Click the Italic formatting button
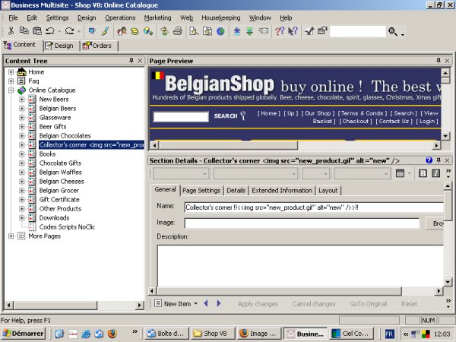 click(x=435, y=173)
